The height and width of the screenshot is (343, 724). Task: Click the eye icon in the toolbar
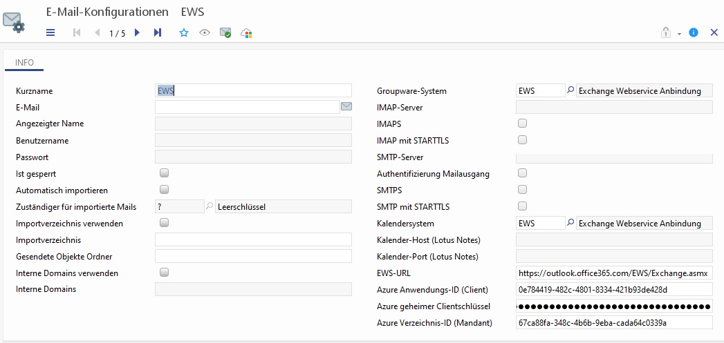[205, 32]
